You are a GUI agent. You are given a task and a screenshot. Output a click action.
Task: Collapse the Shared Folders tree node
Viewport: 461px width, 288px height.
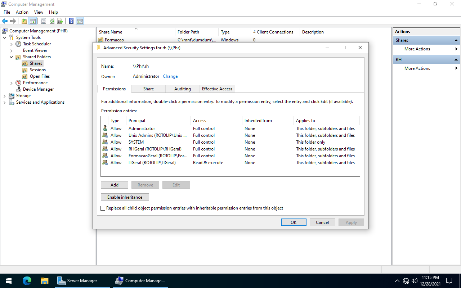point(11,57)
